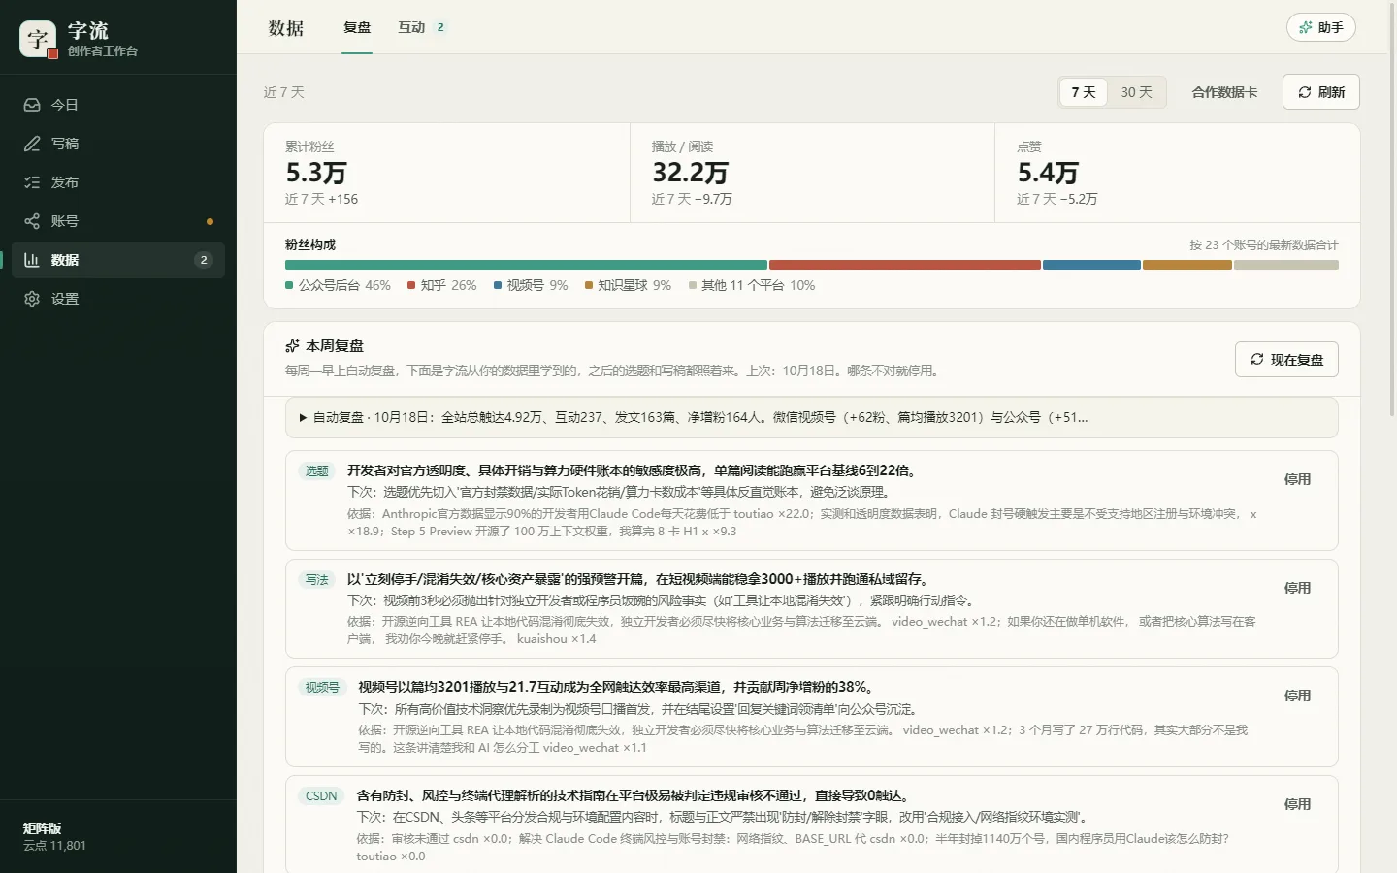Open 设置 in the sidebar
Screen dimensions: 1397x873
(x=118, y=299)
